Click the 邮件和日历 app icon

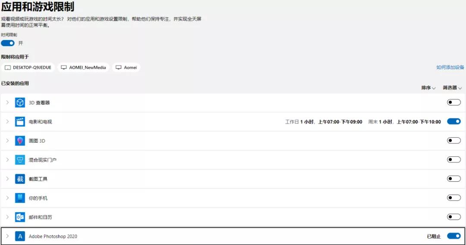(x=20, y=217)
